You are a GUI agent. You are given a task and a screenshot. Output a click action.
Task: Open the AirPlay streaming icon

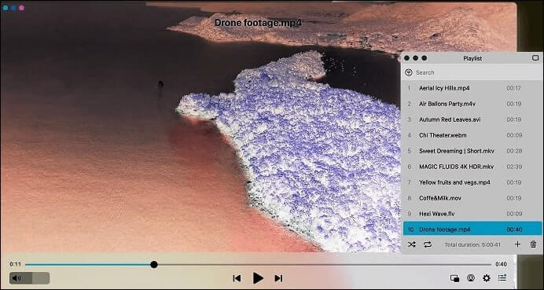click(471, 278)
